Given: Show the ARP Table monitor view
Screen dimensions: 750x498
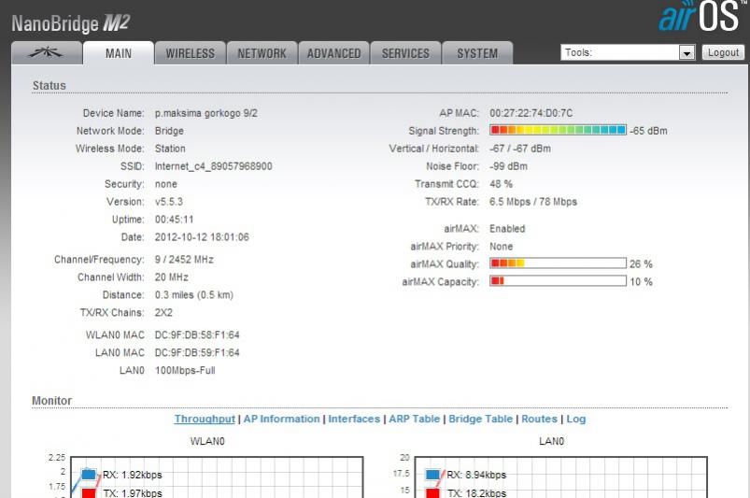Looking at the screenshot, I should pos(413,419).
